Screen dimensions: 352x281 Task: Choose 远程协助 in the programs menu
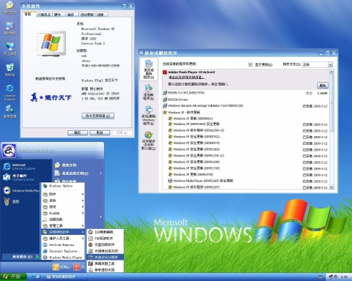pyautogui.click(x=63, y=220)
